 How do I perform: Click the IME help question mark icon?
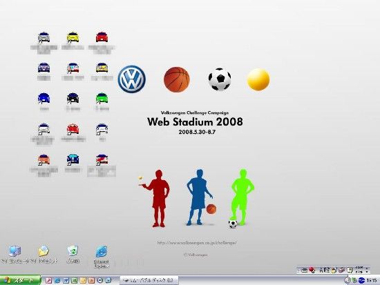point(350,270)
